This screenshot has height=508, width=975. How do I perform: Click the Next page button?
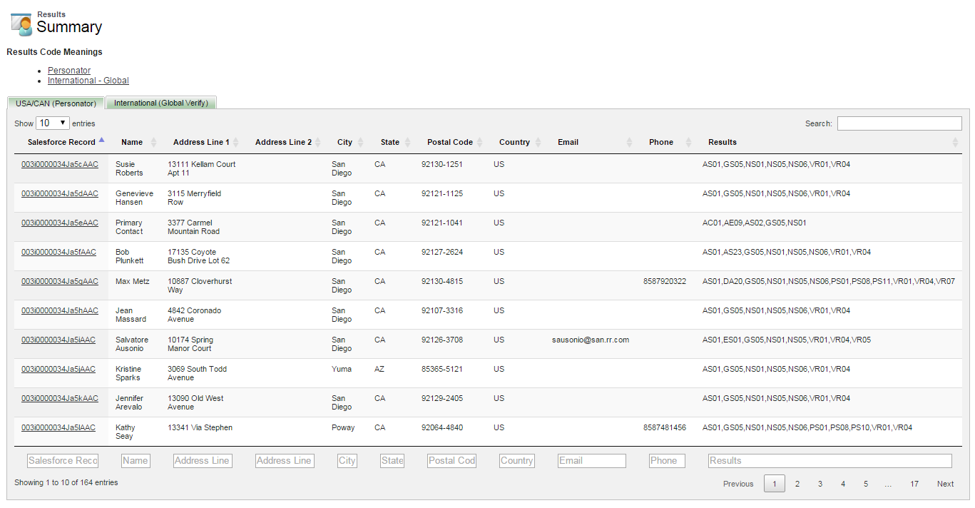pos(945,484)
